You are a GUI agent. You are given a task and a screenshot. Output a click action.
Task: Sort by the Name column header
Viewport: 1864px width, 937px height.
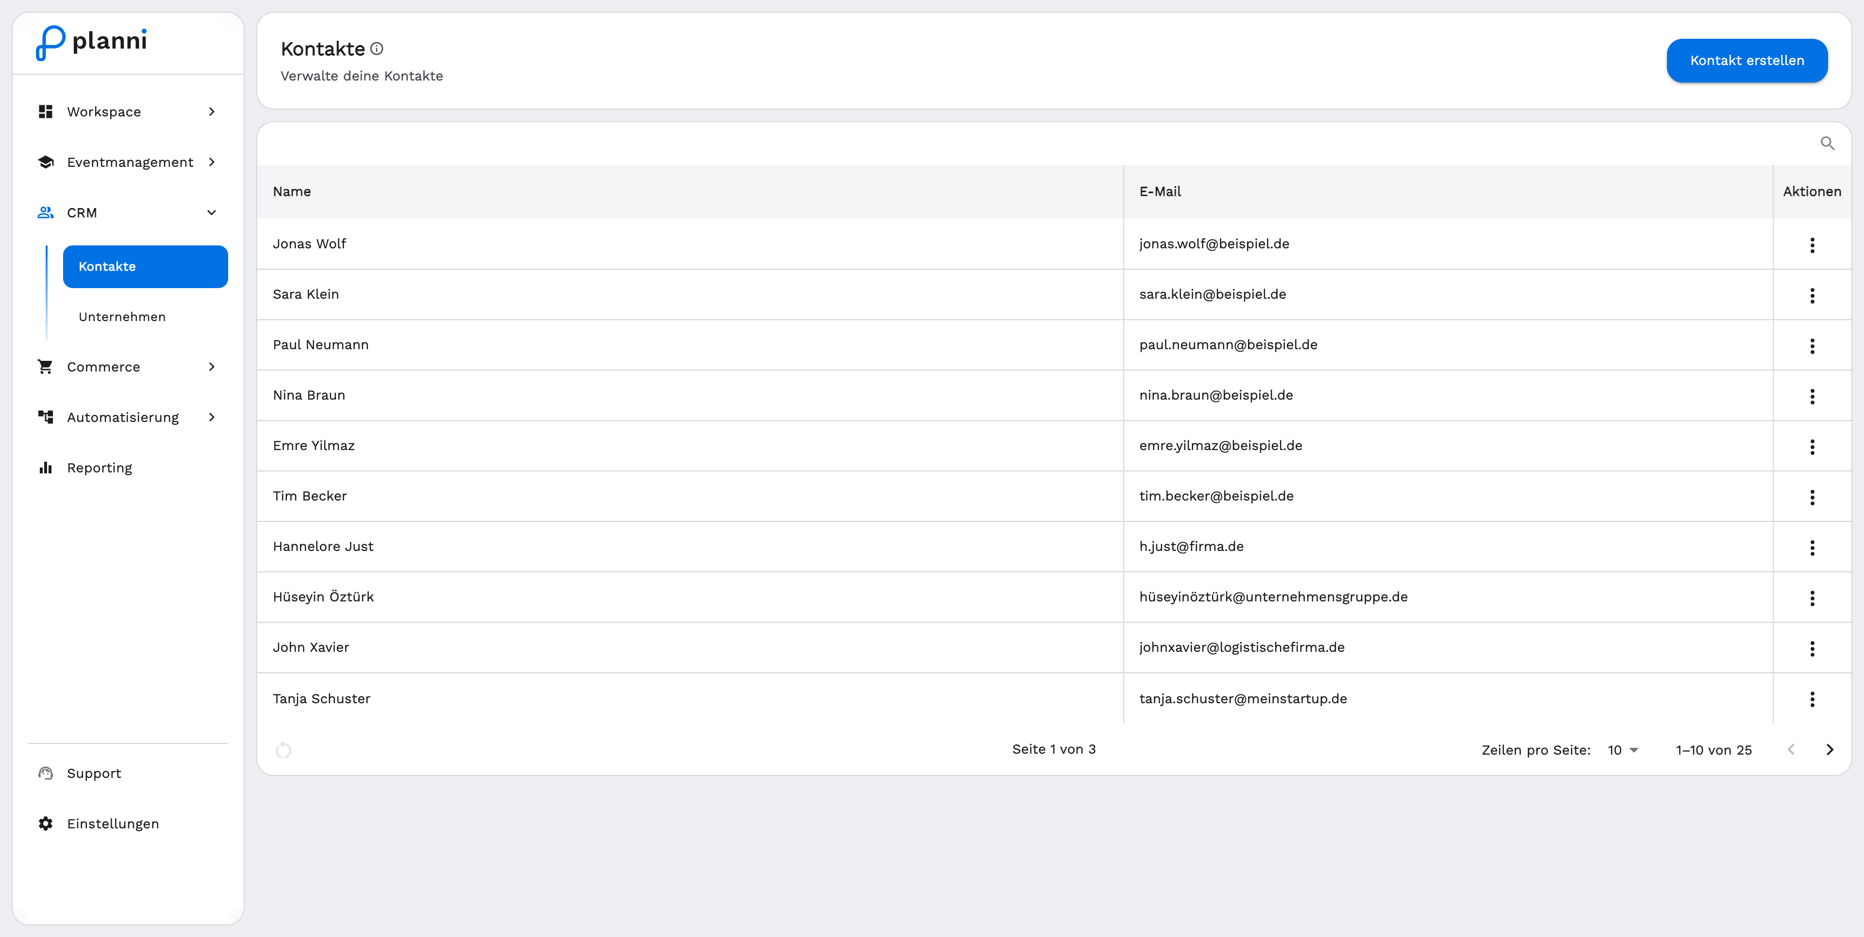[292, 192]
